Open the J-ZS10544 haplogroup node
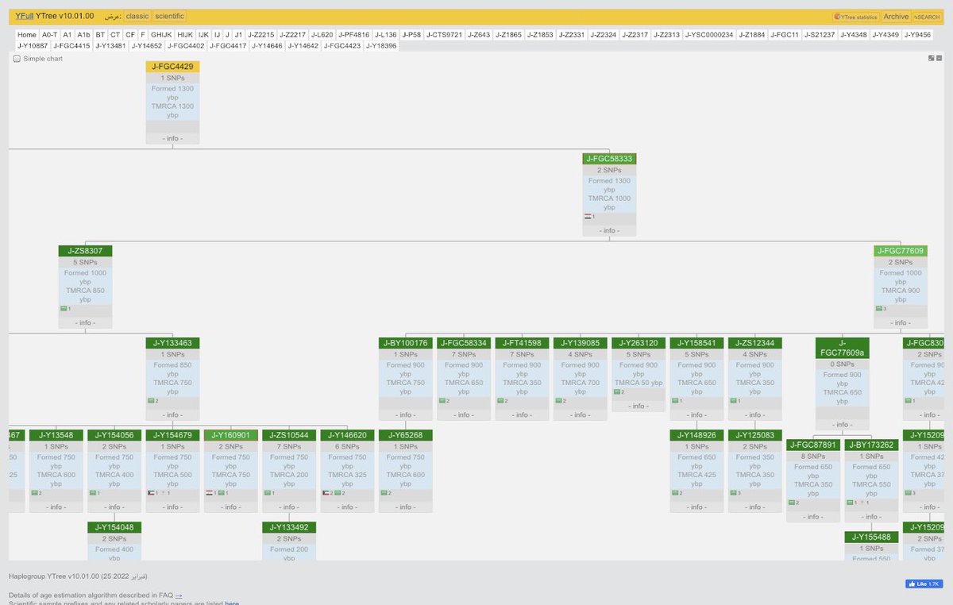The width and height of the screenshot is (953, 605). [289, 435]
